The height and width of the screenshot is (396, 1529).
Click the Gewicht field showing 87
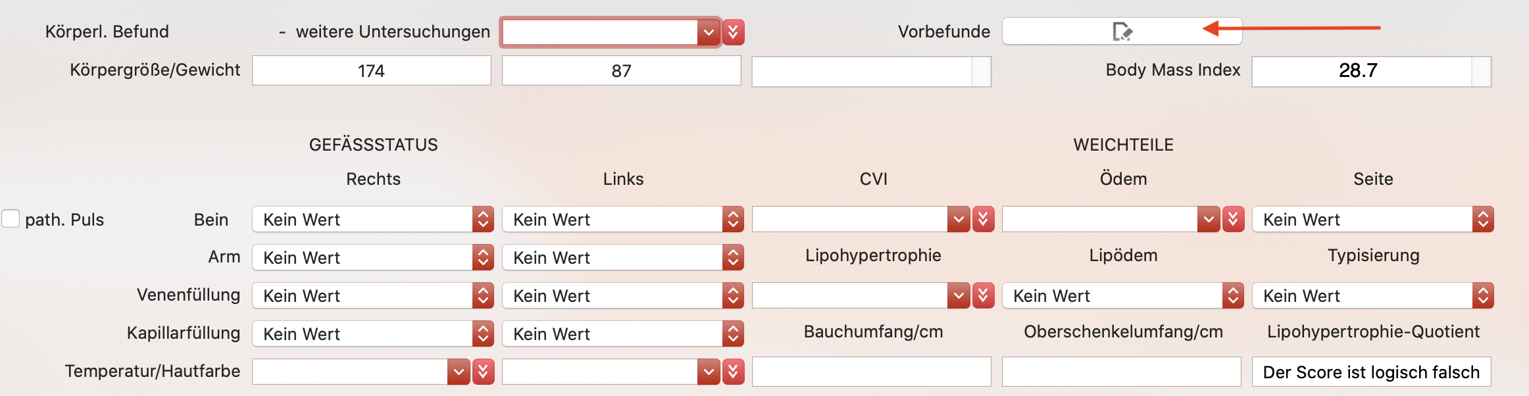pos(622,70)
